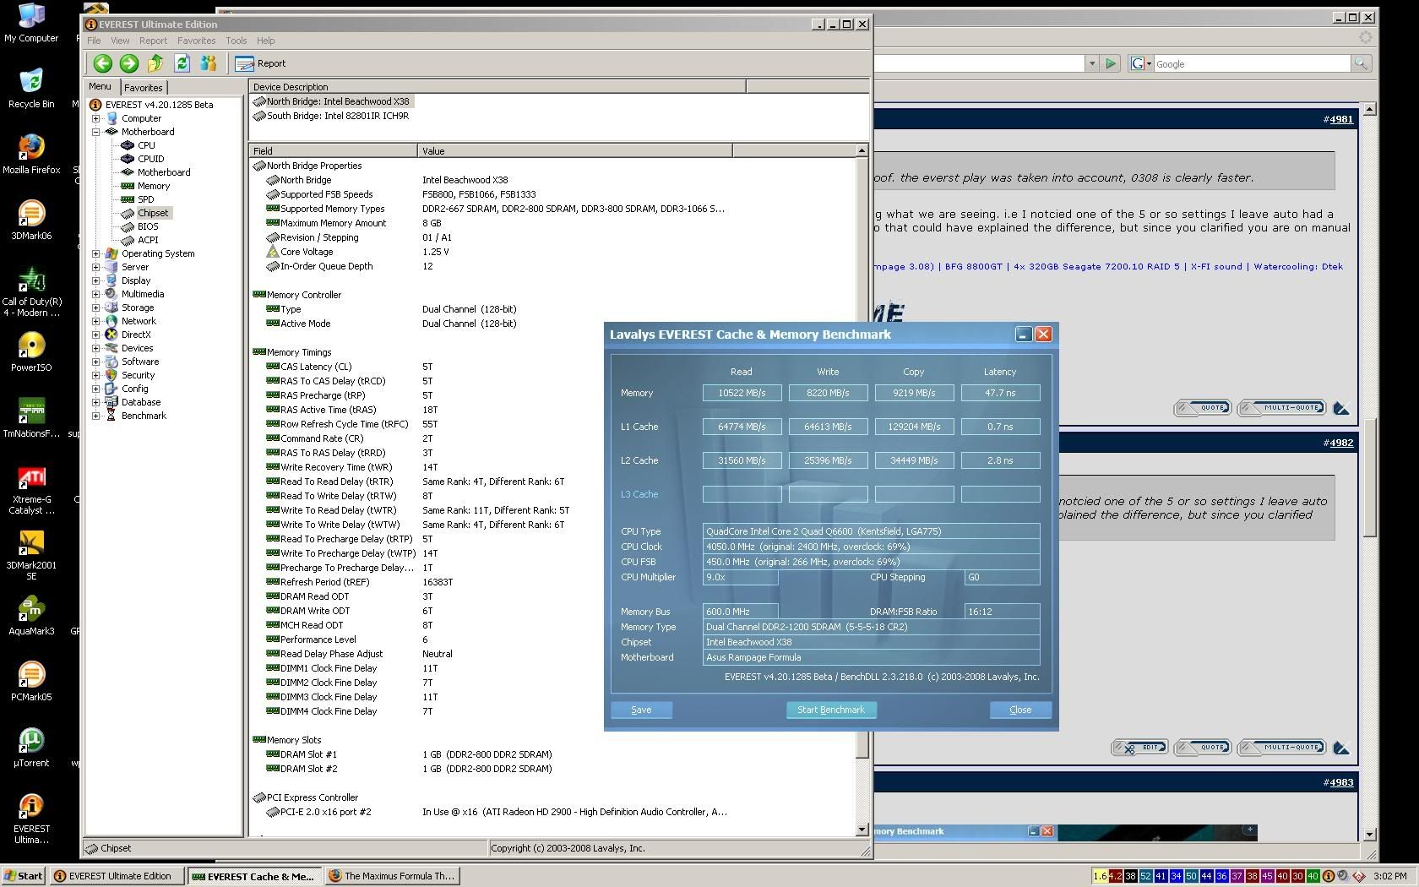Expand the Multimedia tree node
Viewport: 1419px width, 887px height.
96,294
